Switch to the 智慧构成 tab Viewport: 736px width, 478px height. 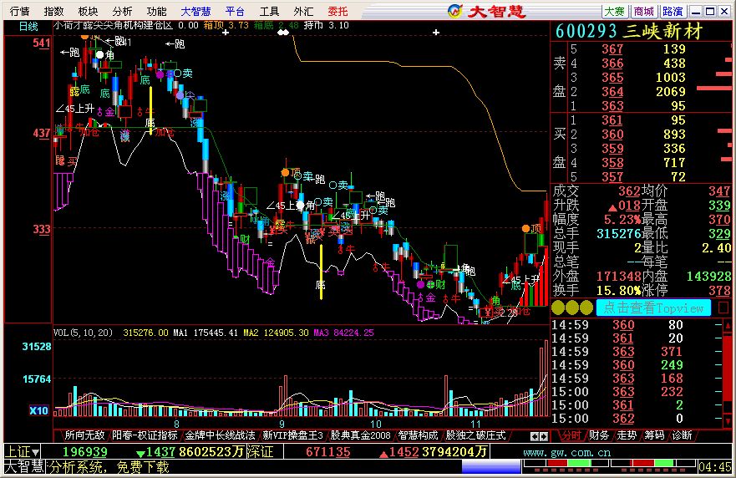pyautogui.click(x=418, y=435)
